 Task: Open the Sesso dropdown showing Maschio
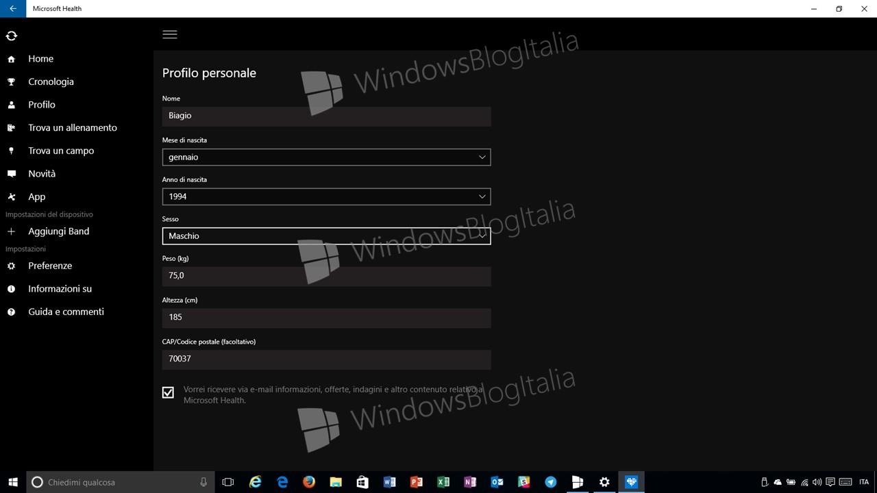pos(326,236)
